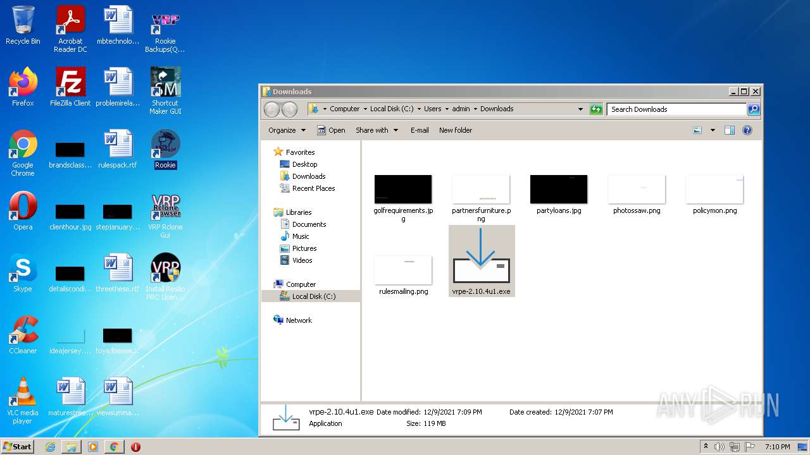Expand the Users breadcrumb arrow
This screenshot has width=810, height=455.
click(447, 109)
